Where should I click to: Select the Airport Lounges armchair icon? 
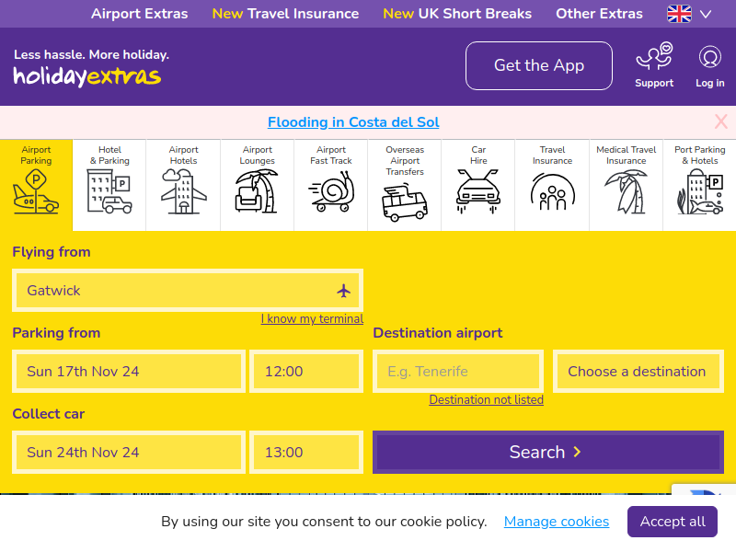(258, 191)
